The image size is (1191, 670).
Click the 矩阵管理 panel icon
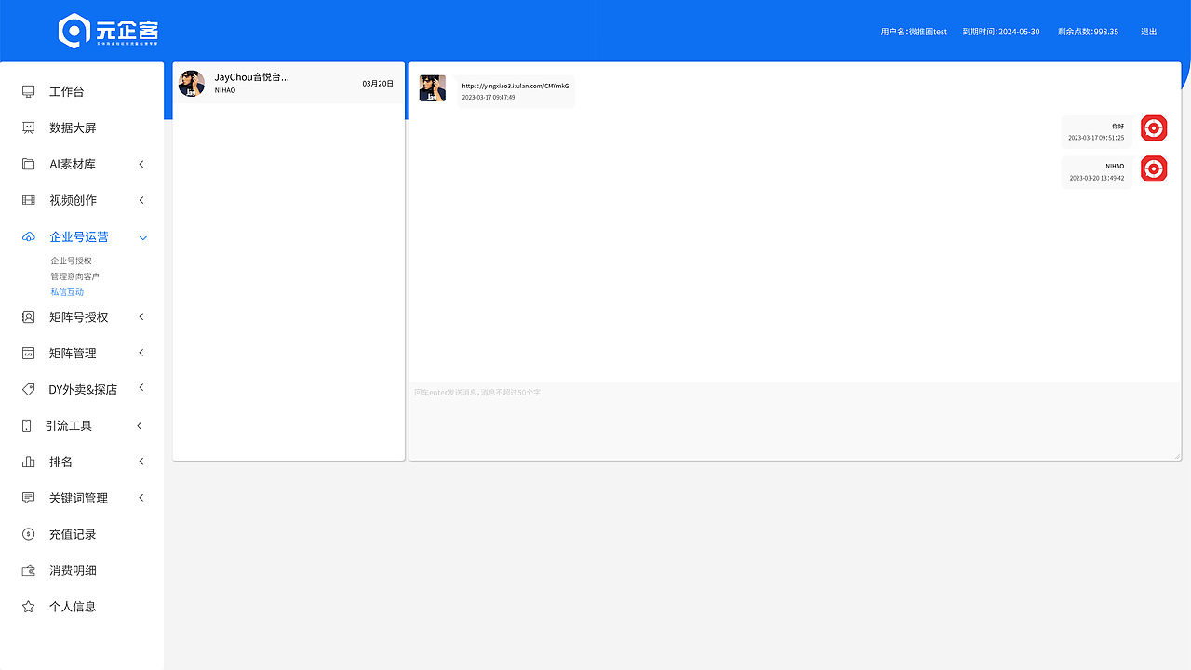[x=29, y=353]
